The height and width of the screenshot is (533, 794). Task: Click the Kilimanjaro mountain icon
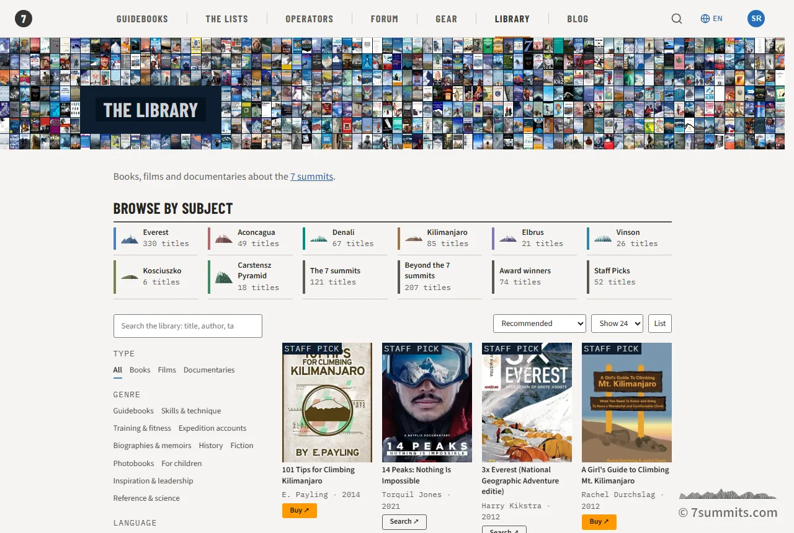[x=414, y=239]
